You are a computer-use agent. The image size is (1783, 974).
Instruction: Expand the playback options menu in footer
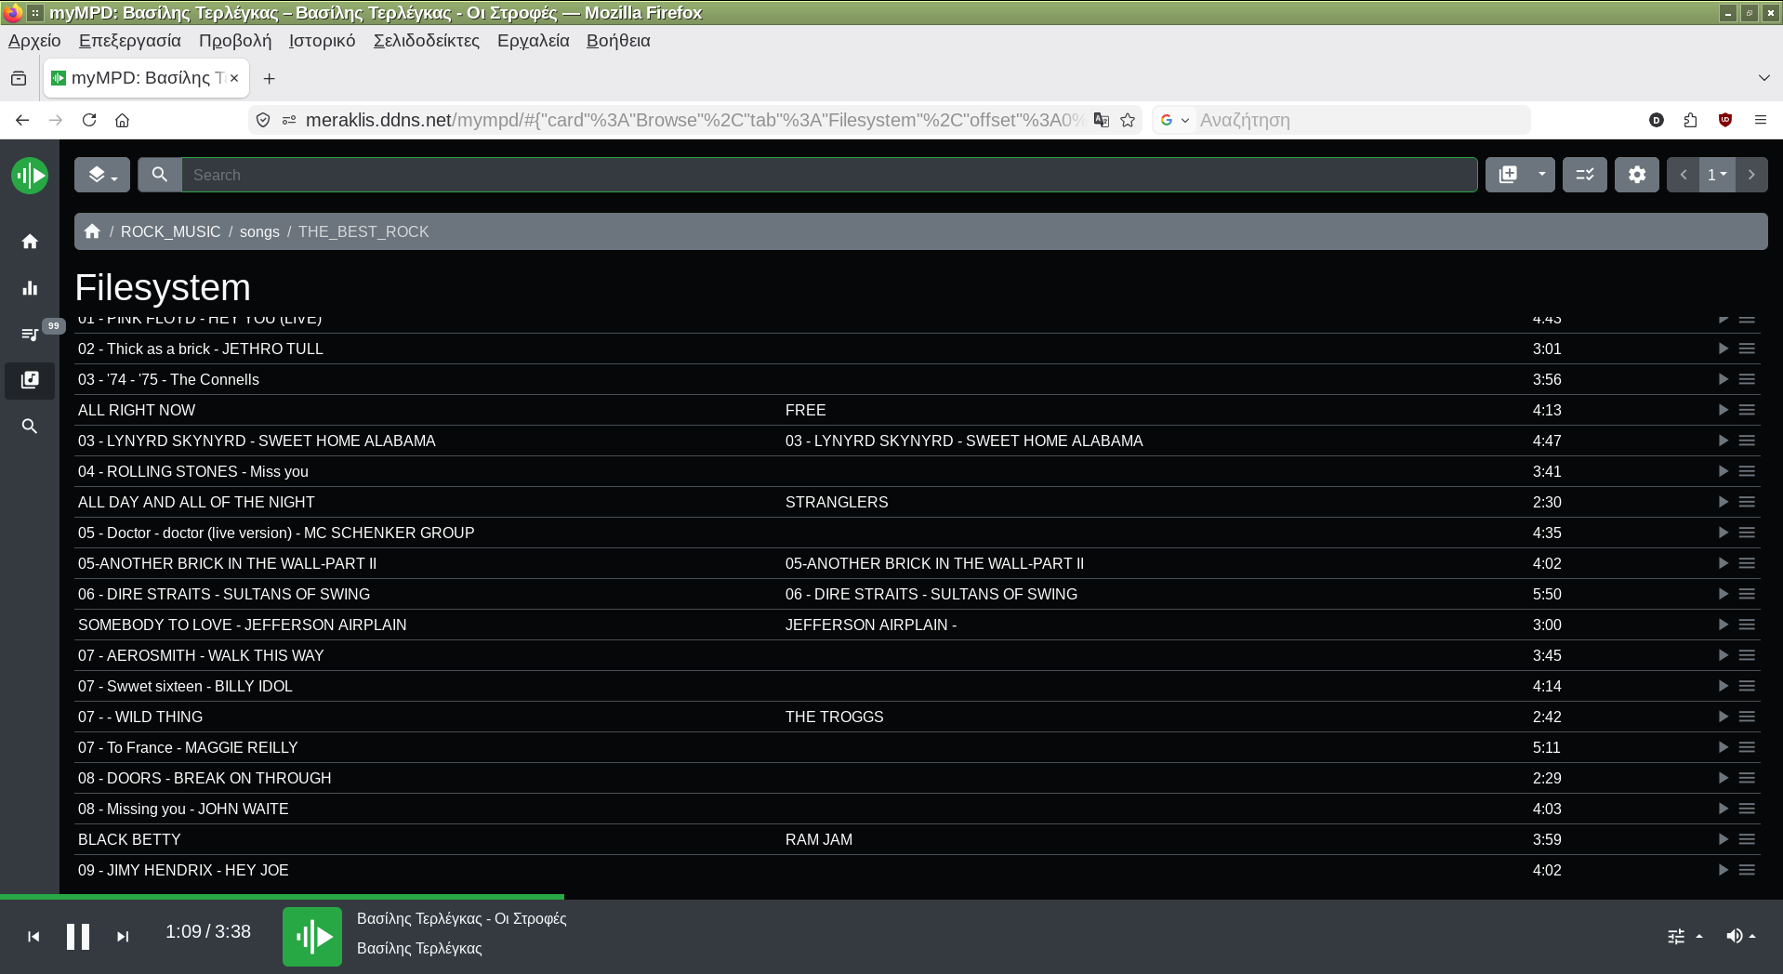(1684, 936)
